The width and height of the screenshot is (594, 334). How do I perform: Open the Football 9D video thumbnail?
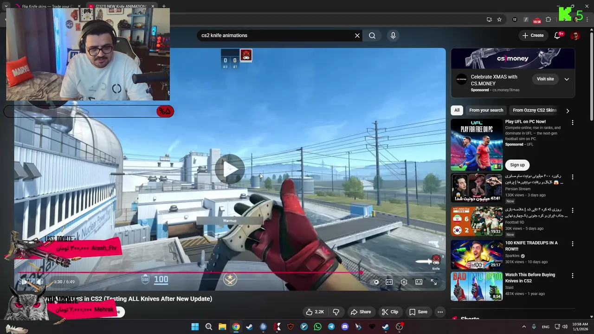click(x=477, y=221)
